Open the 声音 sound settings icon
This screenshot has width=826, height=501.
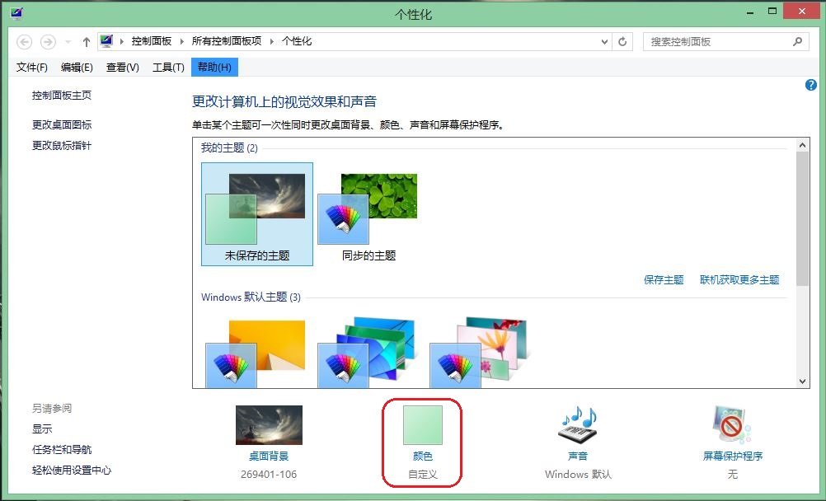[577, 425]
